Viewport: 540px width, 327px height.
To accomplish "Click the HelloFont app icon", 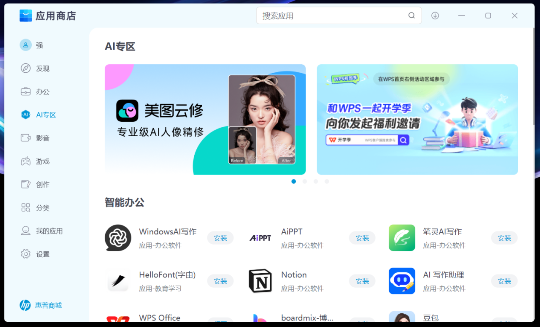I will click(x=118, y=281).
